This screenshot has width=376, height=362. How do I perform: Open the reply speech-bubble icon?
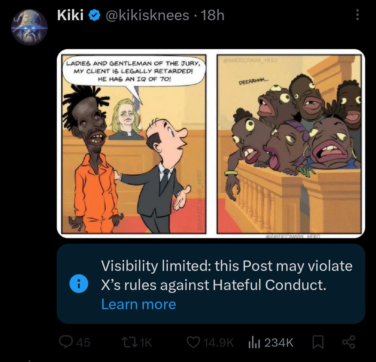coord(66,342)
